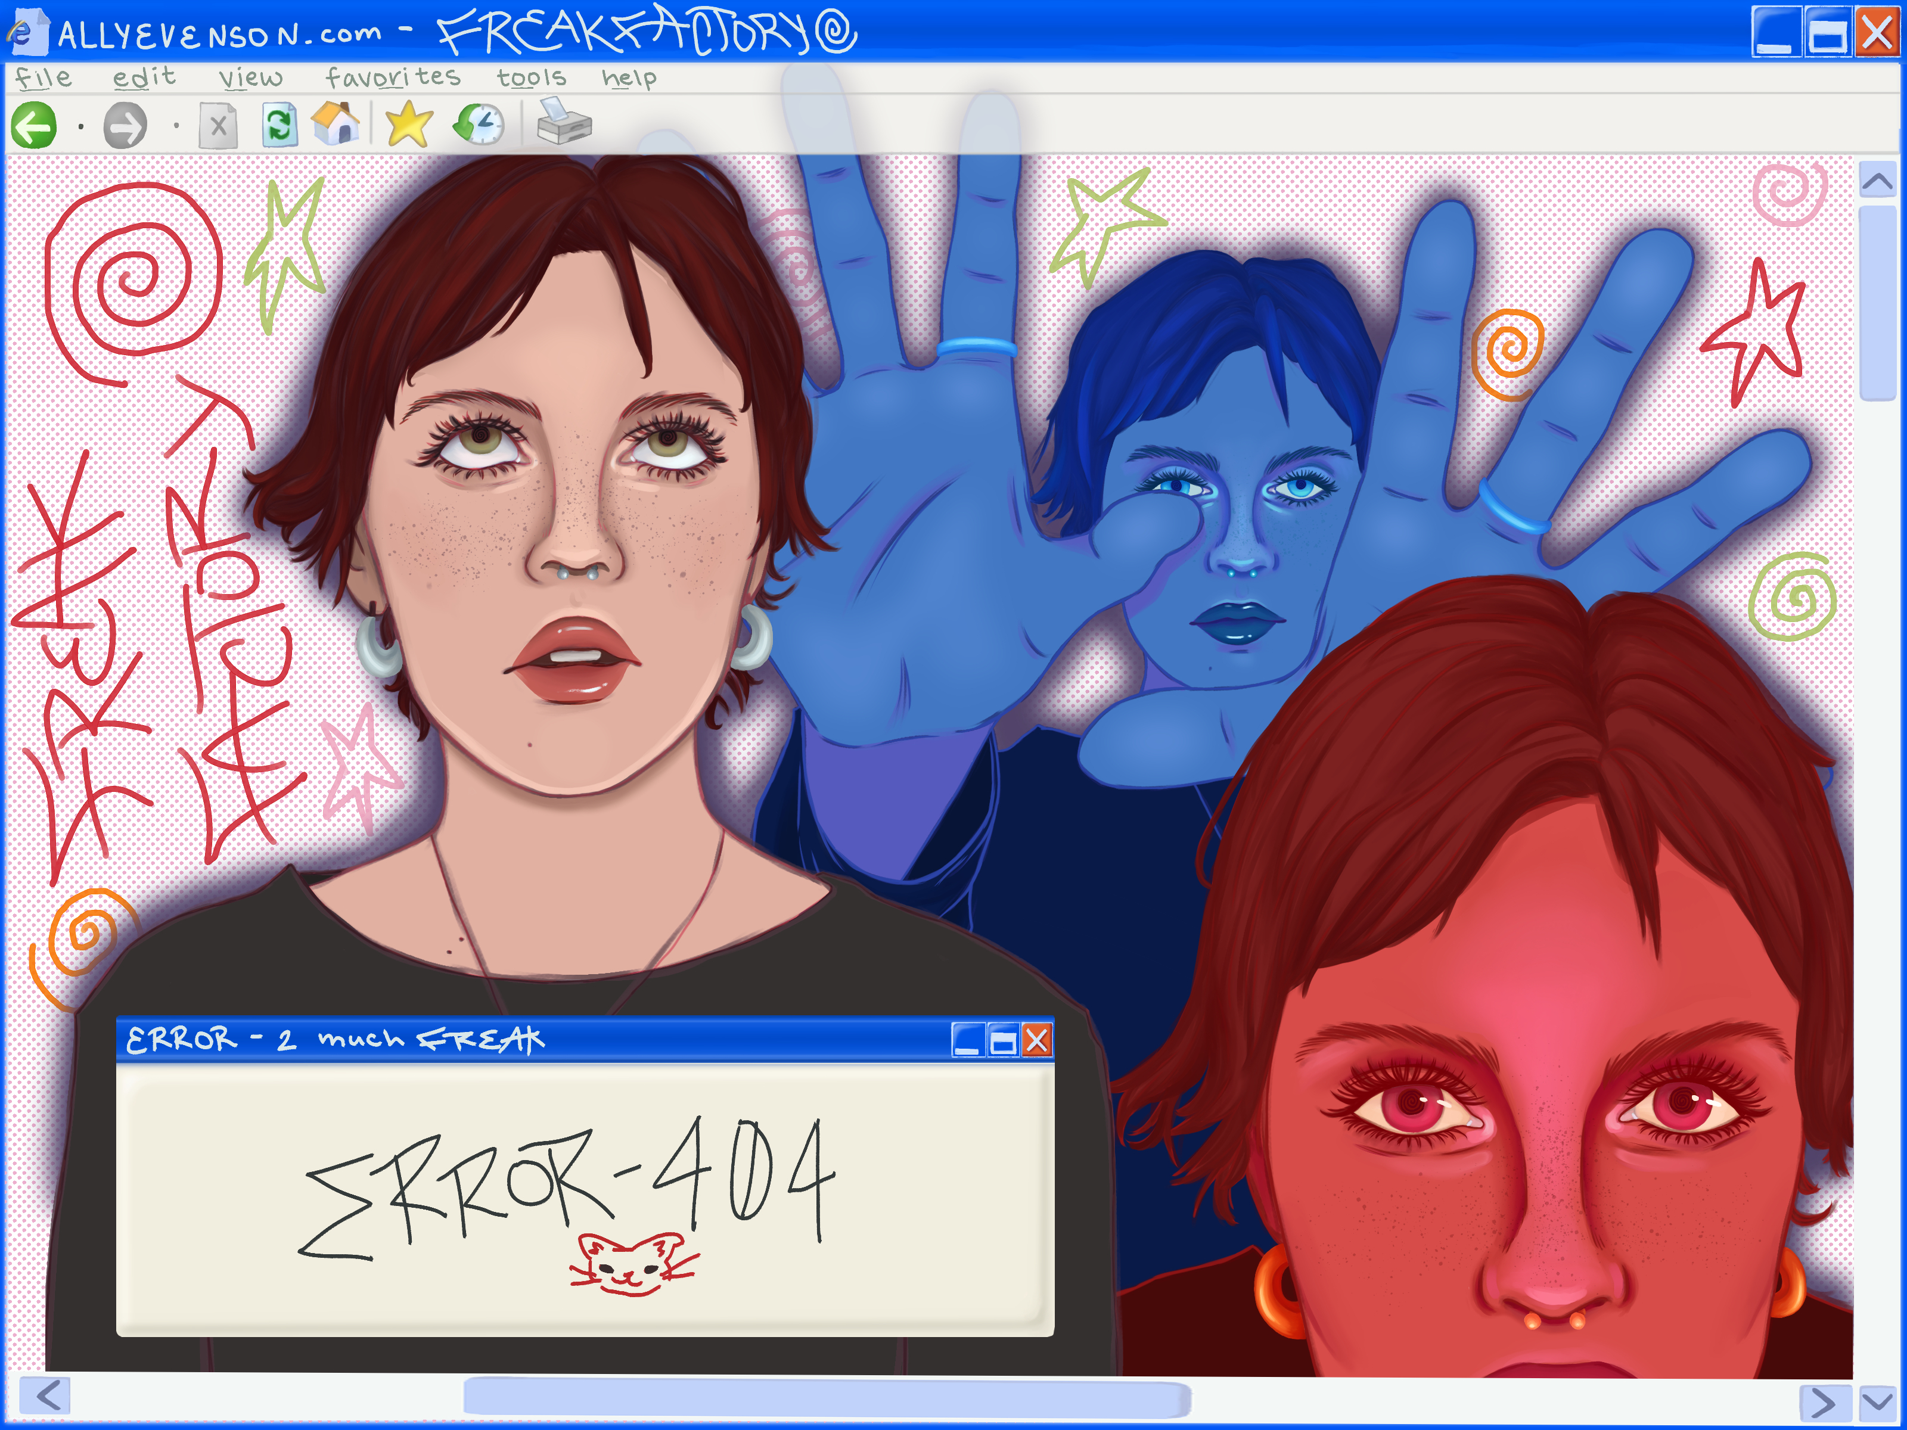Open the Help menu
Screen dimensions: 1907x1430
(629, 79)
